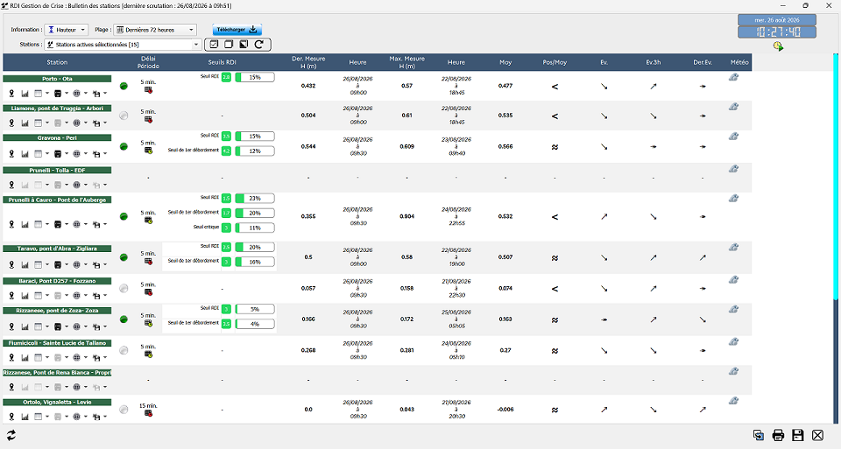Click the uncheck-all empty box in the toolbar
The image size is (841, 449).
pyautogui.click(x=229, y=45)
